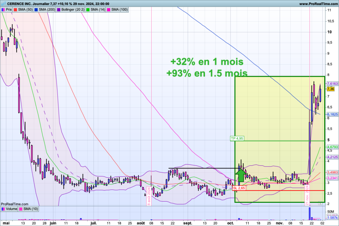Select the 21 nov. 2024 date marker
The image size is (339, 226).
tap(307, 195)
